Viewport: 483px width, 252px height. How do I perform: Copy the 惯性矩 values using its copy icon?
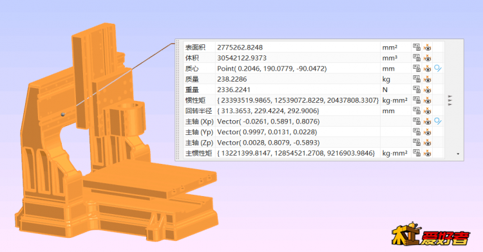point(417,100)
